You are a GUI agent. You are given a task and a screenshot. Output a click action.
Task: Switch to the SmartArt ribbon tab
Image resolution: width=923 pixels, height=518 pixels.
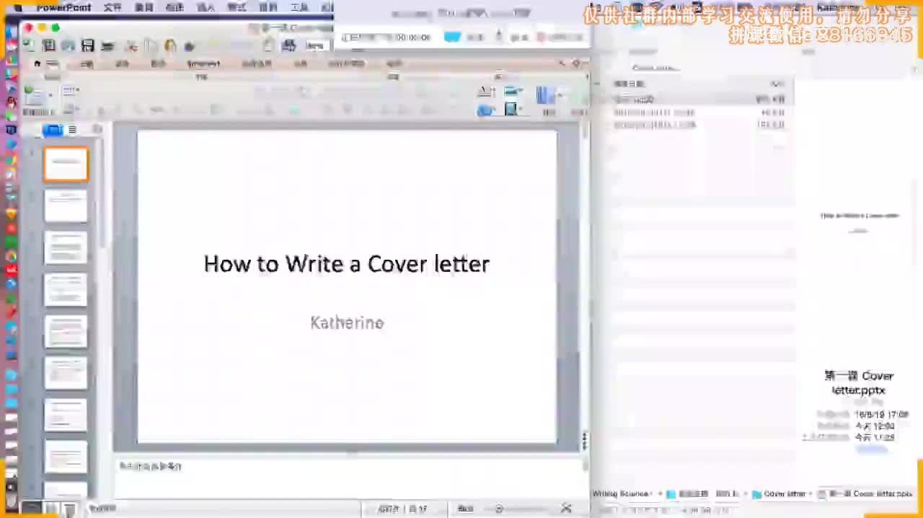pyautogui.click(x=203, y=63)
